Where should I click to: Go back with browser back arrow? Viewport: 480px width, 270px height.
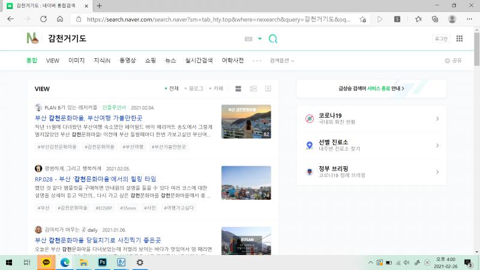click(x=10, y=19)
